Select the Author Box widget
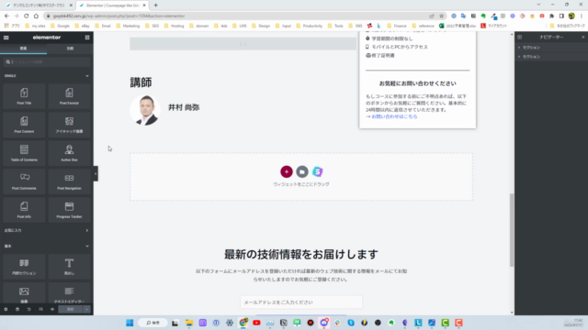Screen dimensions: 588x330 [69, 153]
